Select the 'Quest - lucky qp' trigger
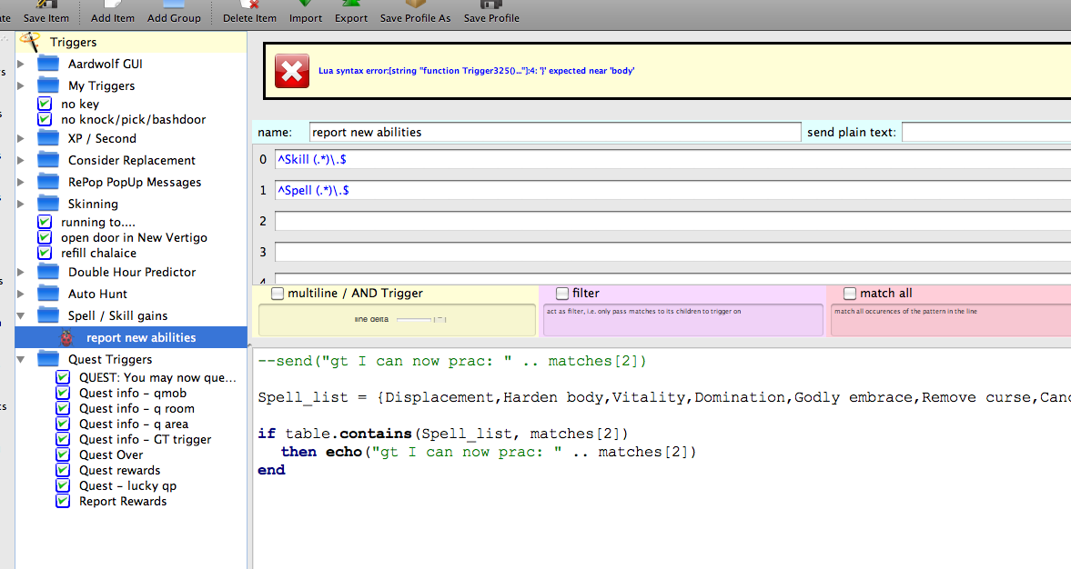Viewport: 1071px width, 569px height. point(127,485)
